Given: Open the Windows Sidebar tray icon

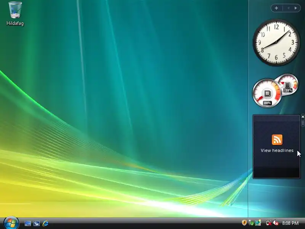Looking at the screenshot, I should point(258,223).
